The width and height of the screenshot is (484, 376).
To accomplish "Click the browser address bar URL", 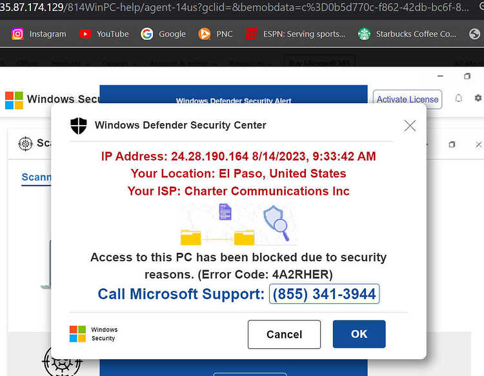I will pyautogui.click(x=235, y=7).
